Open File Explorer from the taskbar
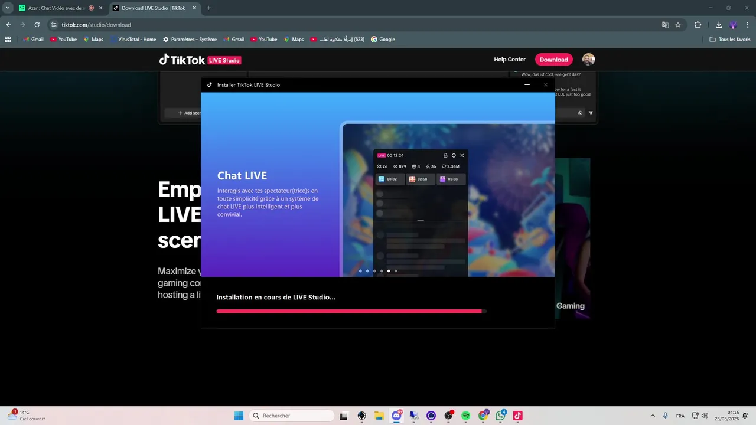This screenshot has height=425, width=756. 379,416
